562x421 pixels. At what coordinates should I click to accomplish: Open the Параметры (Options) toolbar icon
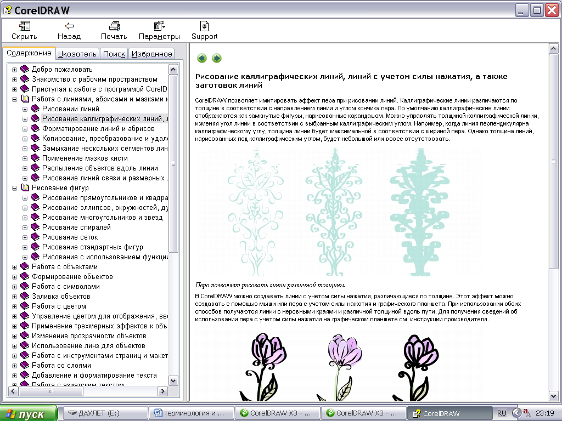(x=159, y=26)
